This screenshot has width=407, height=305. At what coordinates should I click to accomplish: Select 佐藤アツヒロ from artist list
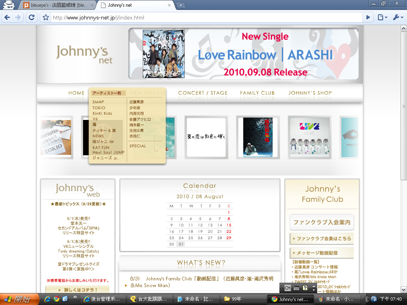point(140,119)
